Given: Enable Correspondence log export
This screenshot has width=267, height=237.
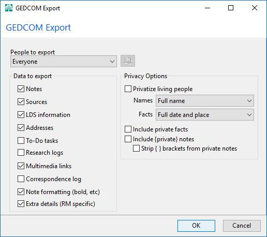Looking at the screenshot, I should coord(21,179).
